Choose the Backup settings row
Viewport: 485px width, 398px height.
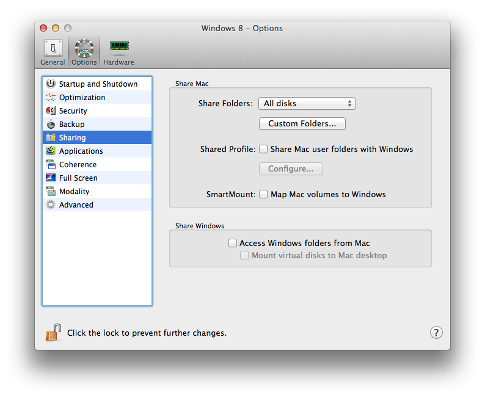(97, 124)
